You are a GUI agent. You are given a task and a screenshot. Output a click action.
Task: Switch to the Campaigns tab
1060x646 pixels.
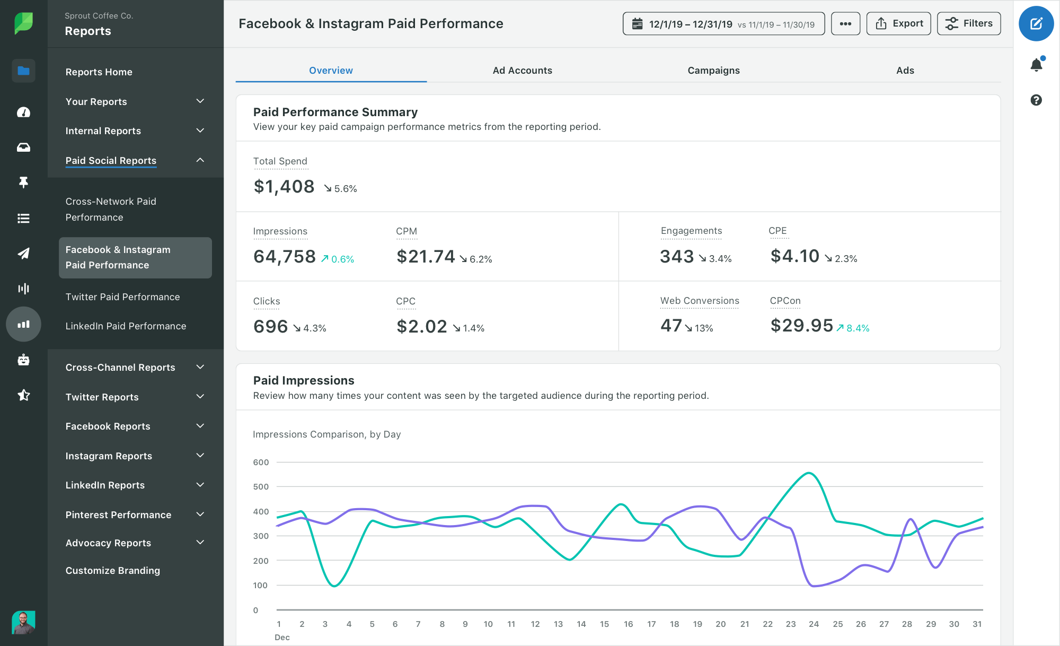click(713, 71)
